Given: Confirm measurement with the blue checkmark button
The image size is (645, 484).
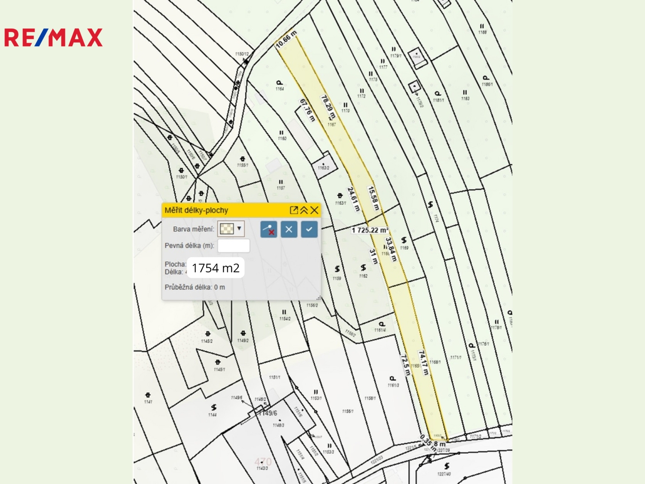Looking at the screenshot, I should click(x=309, y=229).
